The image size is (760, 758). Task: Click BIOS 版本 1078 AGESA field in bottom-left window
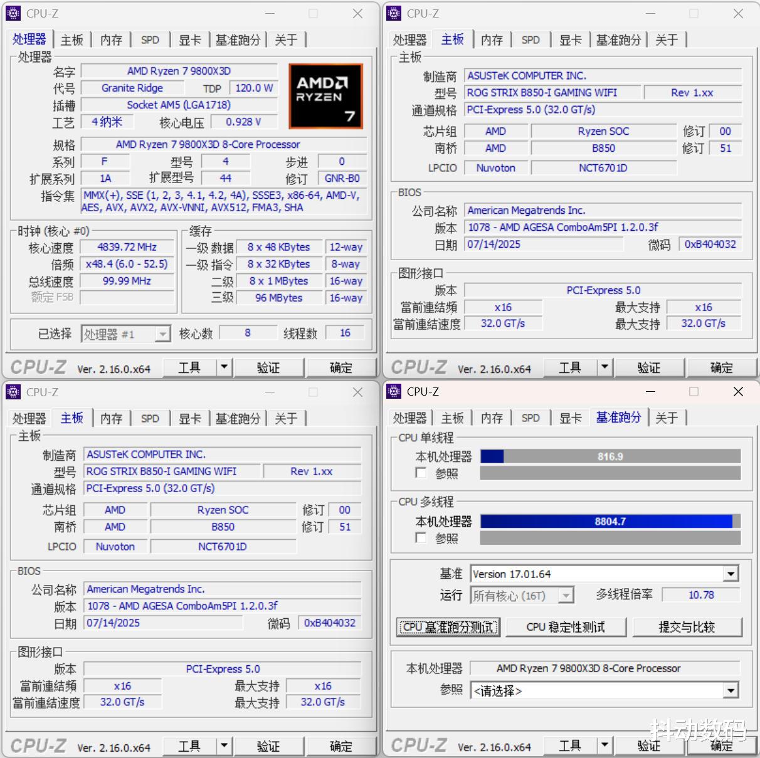click(x=223, y=606)
